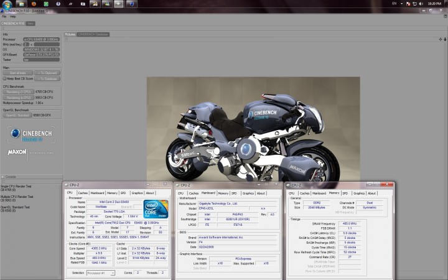
Task: Open the File menu in CINEBENCH
Action: coord(4,17)
